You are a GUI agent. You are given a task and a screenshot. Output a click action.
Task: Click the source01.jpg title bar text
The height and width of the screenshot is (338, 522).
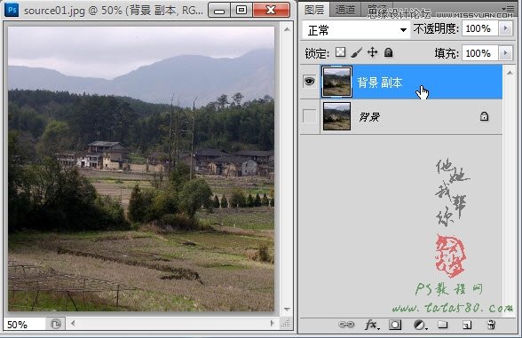pyautogui.click(x=114, y=11)
